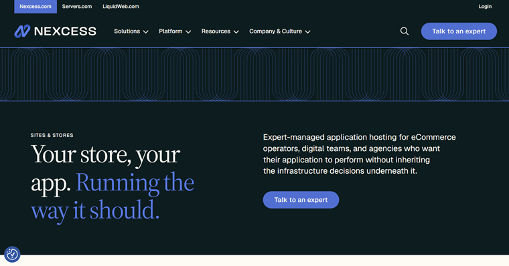509x266 pixels.
Task: Click hero Talk to an expert button
Action: (301, 200)
